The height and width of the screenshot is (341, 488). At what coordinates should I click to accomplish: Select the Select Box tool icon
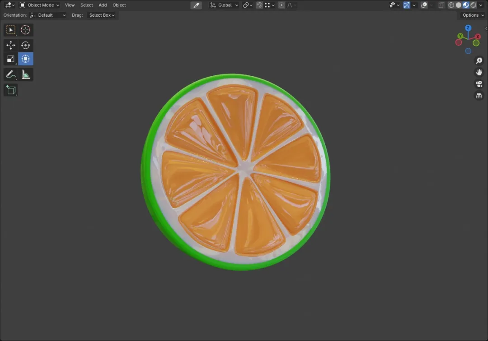10,30
